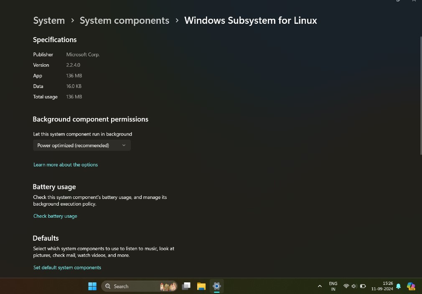This screenshot has width=422, height=294.
Task: Open Wi-Fi network tray icon
Action: (x=346, y=286)
